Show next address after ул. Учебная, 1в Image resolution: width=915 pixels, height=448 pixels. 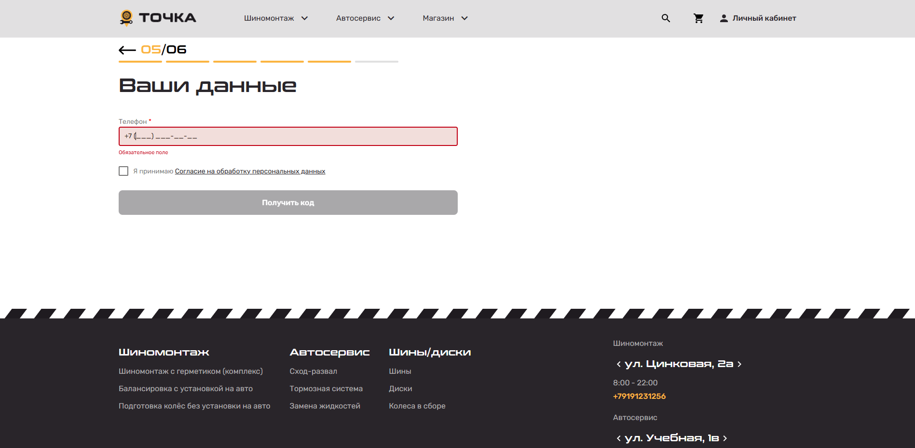coord(725,438)
